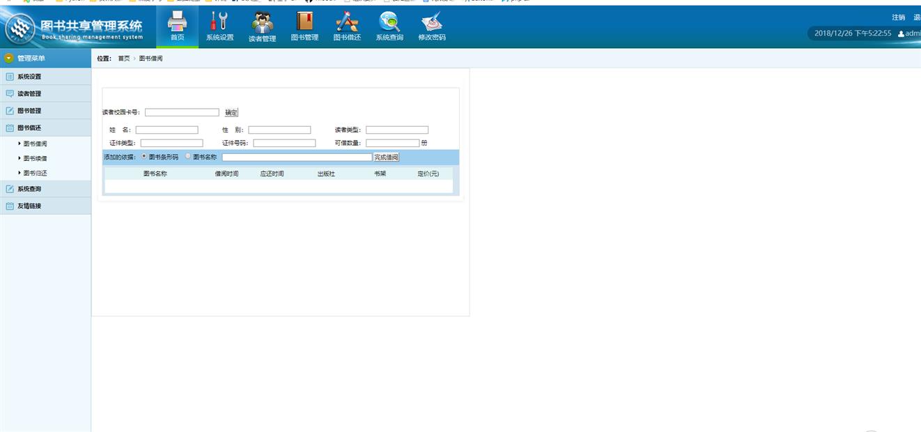Click the system logo beside the title
The width and height of the screenshot is (921, 432).
tap(20, 28)
